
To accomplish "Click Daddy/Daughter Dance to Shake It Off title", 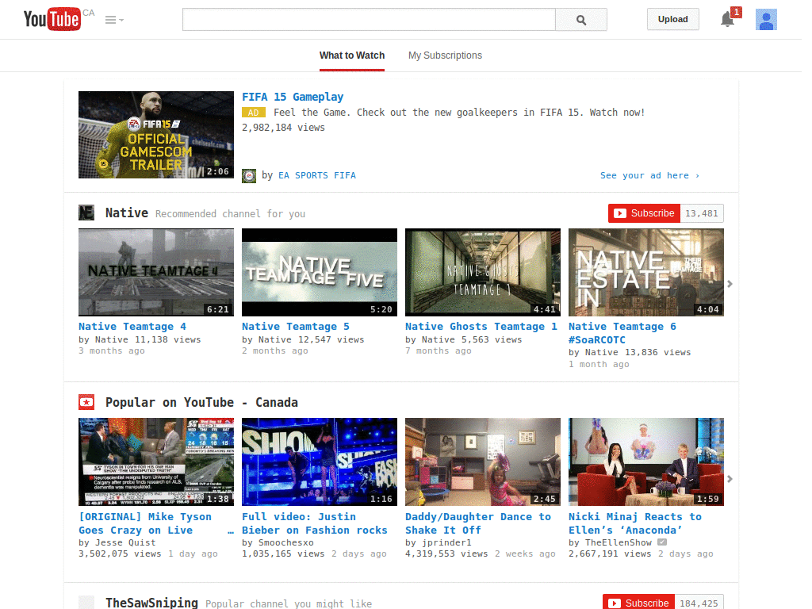I will pyautogui.click(x=478, y=523).
